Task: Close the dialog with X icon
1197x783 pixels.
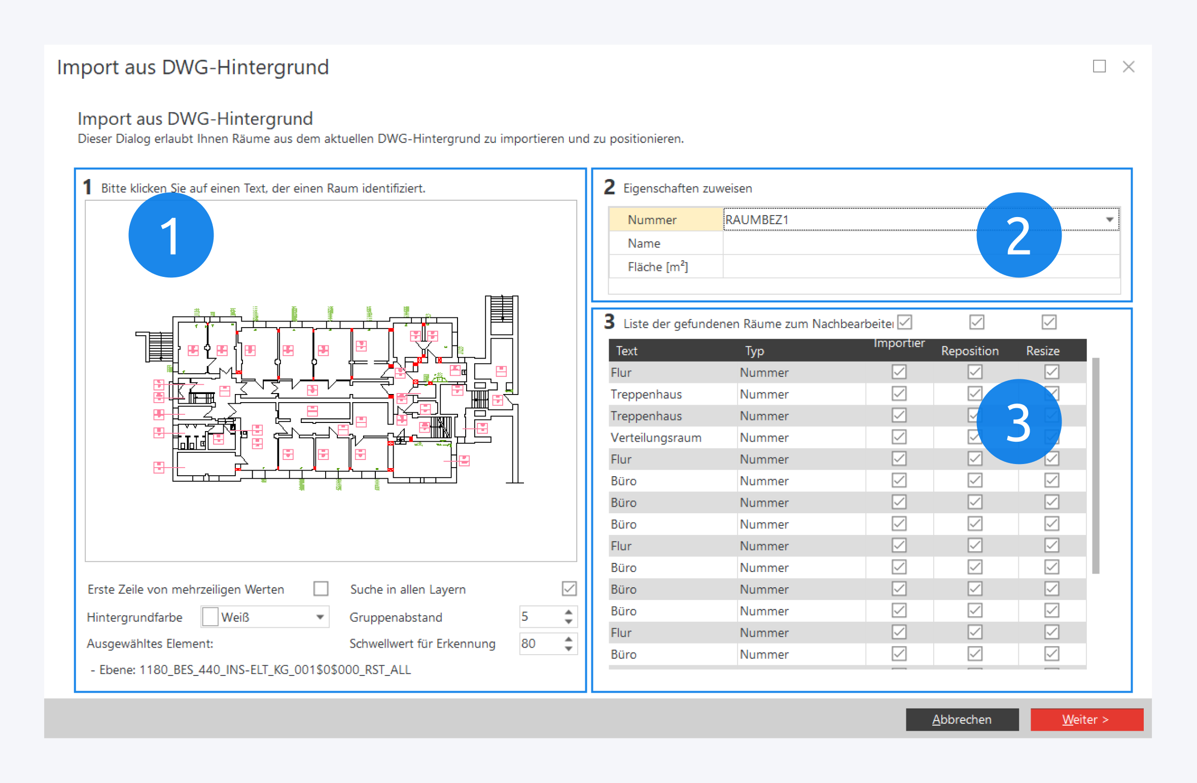Action: (x=1129, y=66)
